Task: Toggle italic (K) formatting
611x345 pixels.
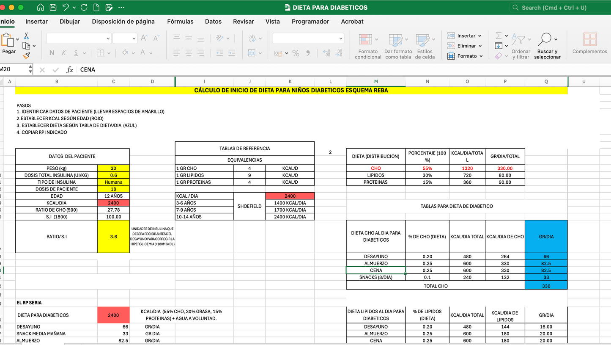Action: pyautogui.click(x=64, y=53)
